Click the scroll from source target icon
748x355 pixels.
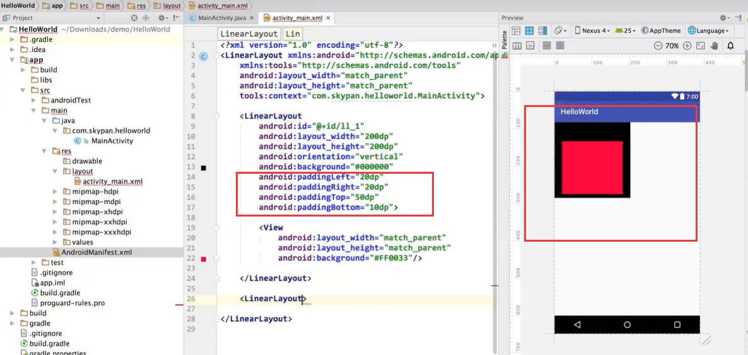pyautogui.click(x=134, y=18)
